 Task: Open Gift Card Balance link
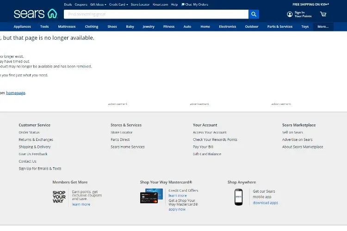click(207, 154)
